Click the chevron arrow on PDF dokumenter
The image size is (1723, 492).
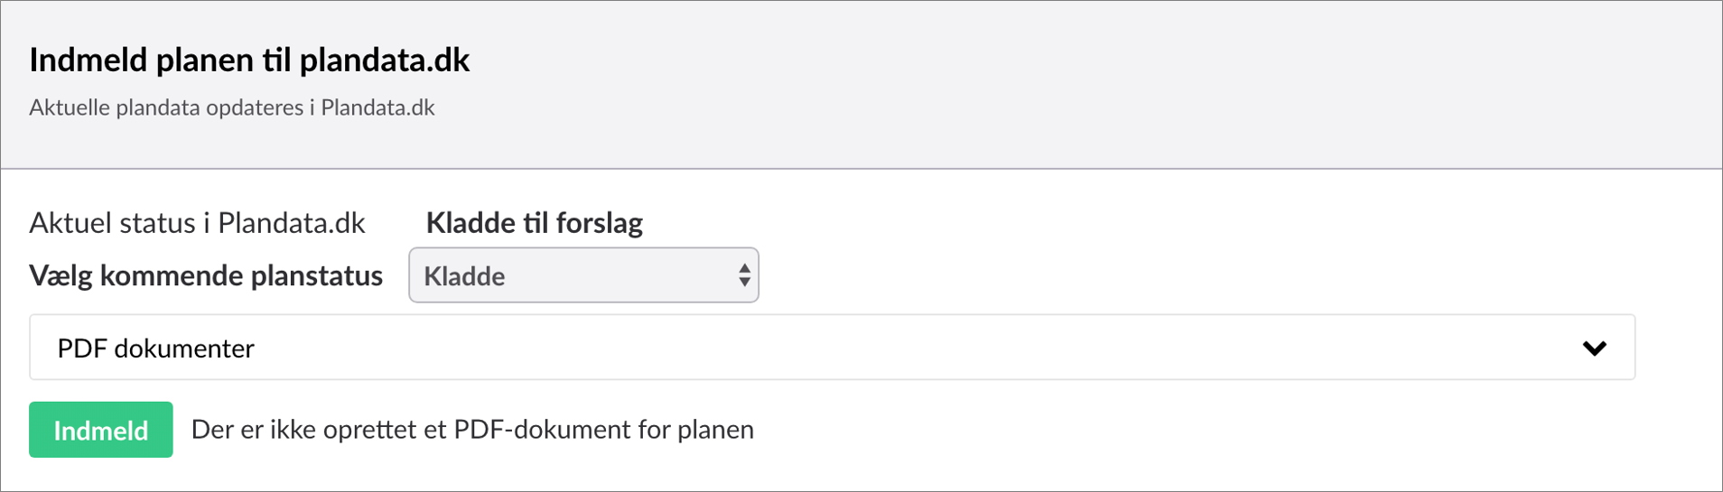pyautogui.click(x=1595, y=348)
